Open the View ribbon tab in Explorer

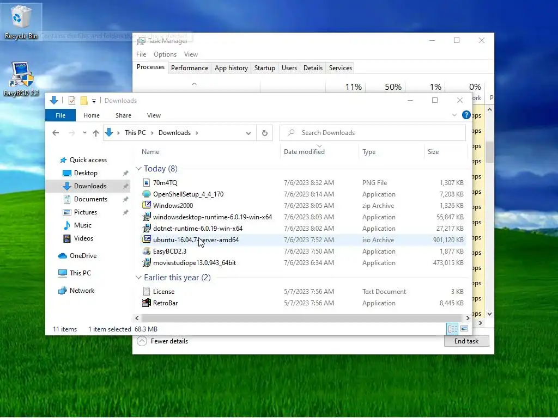point(154,115)
